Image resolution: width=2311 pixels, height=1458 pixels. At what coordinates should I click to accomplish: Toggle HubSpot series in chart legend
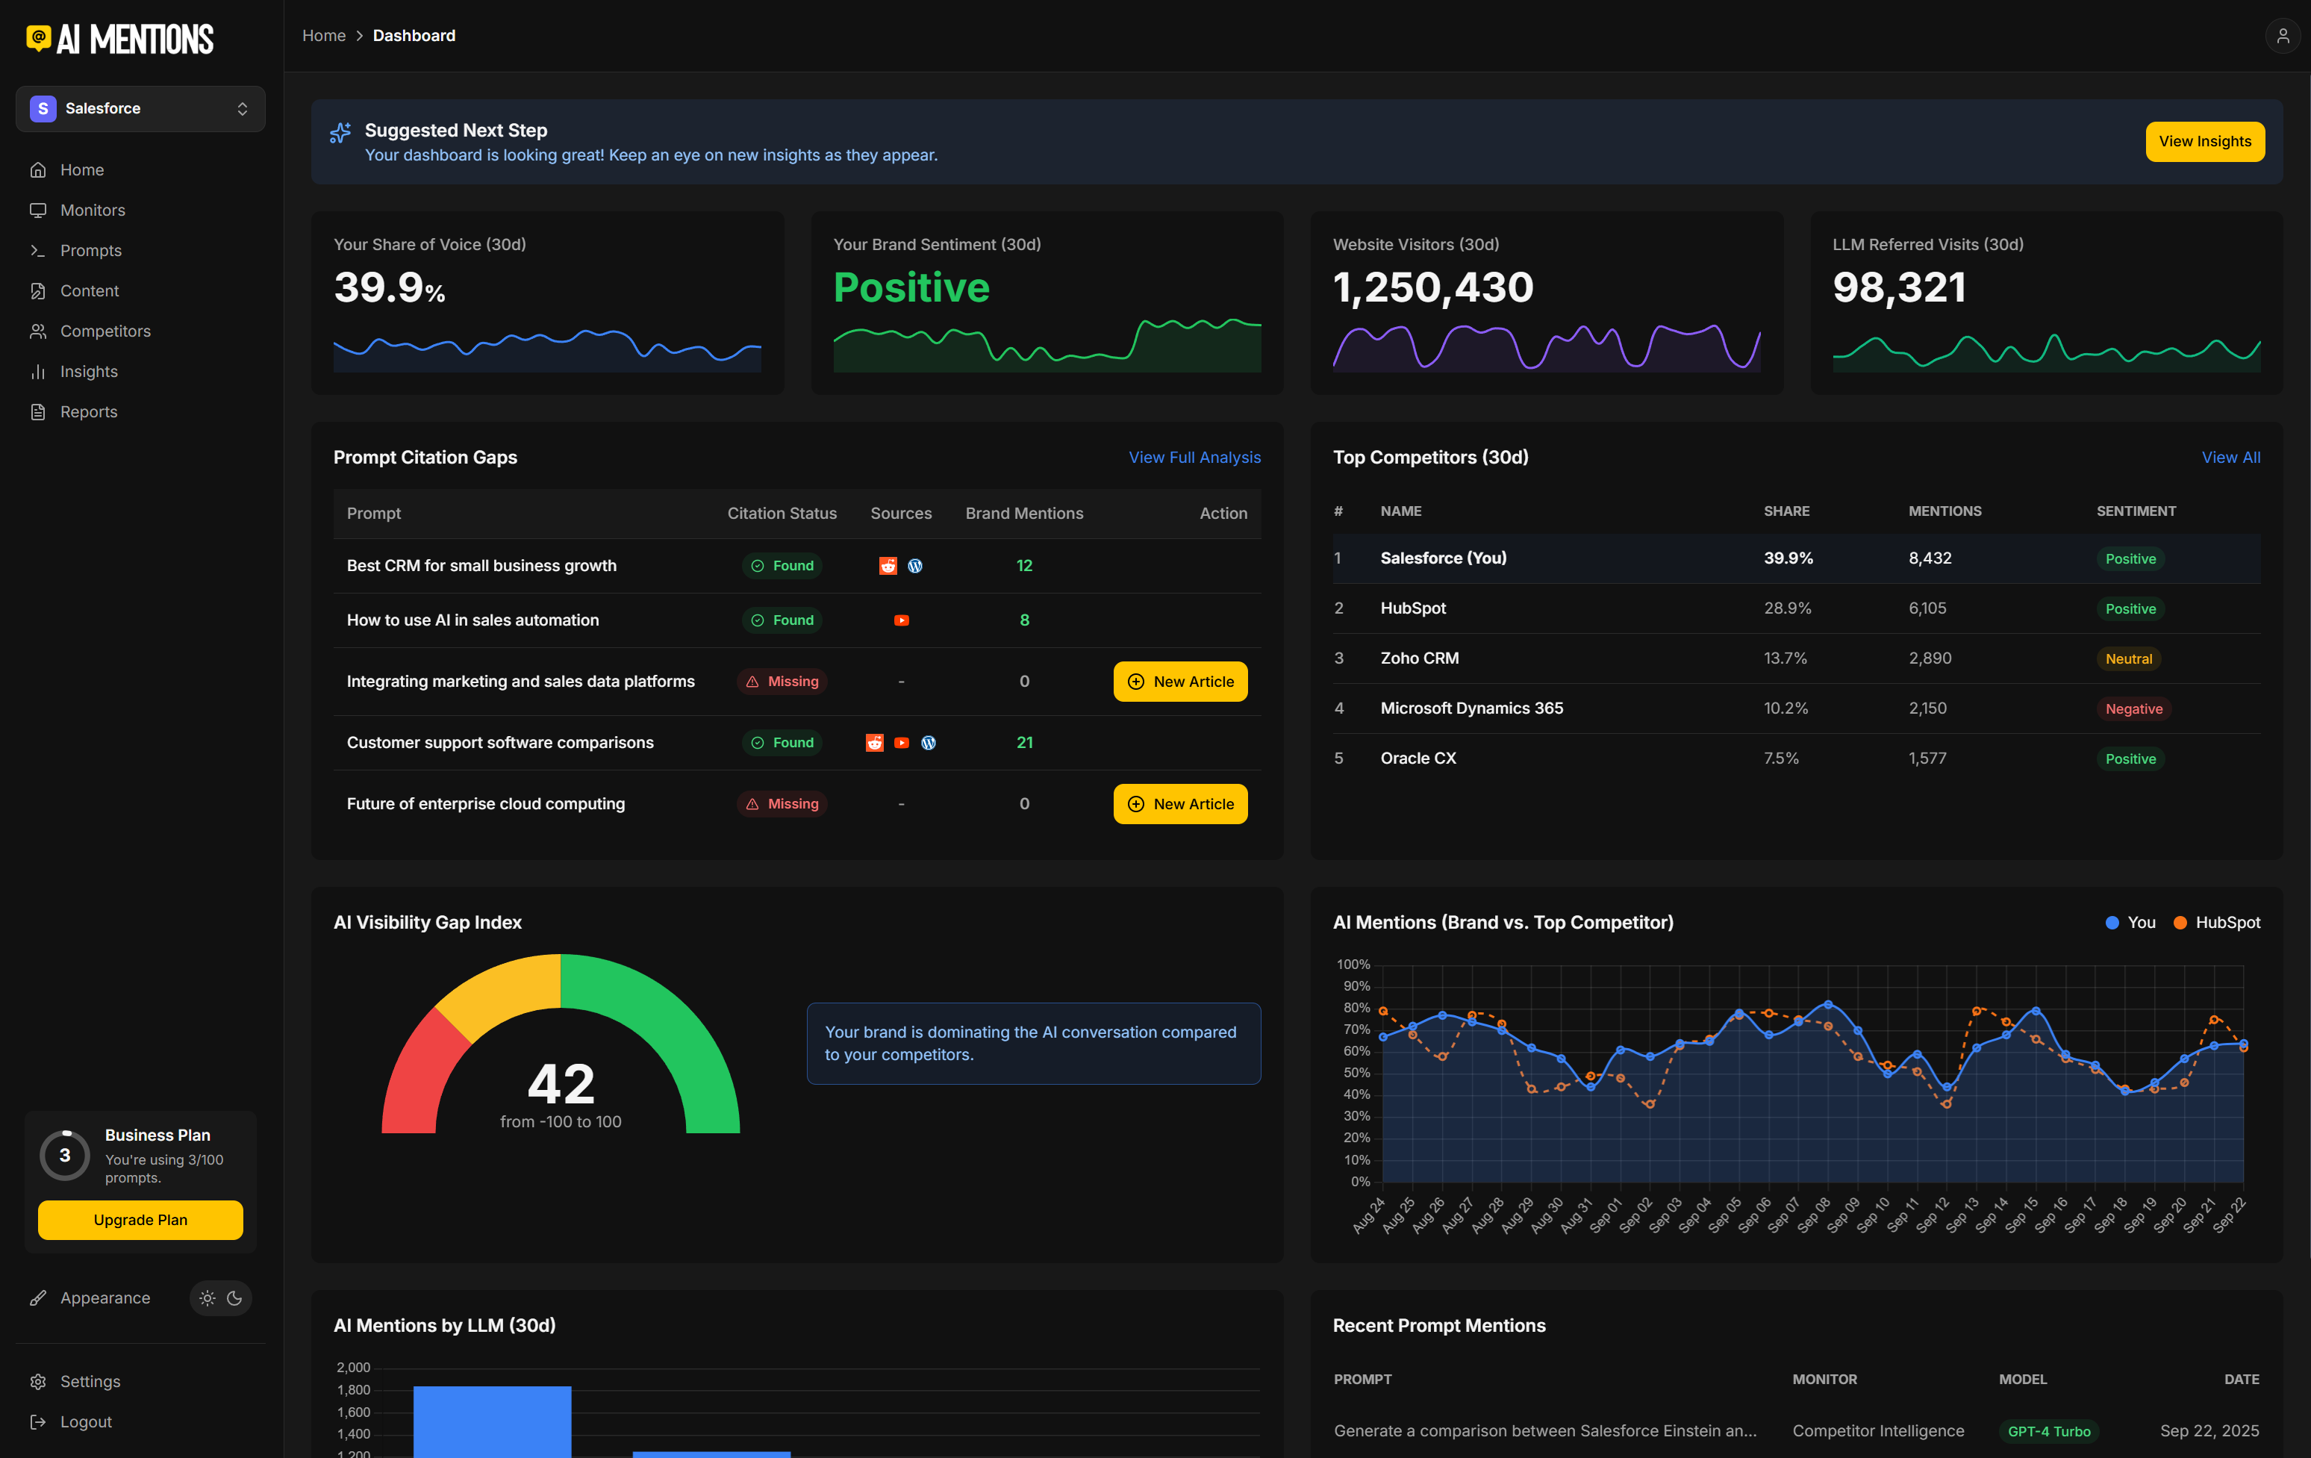[2216, 923]
